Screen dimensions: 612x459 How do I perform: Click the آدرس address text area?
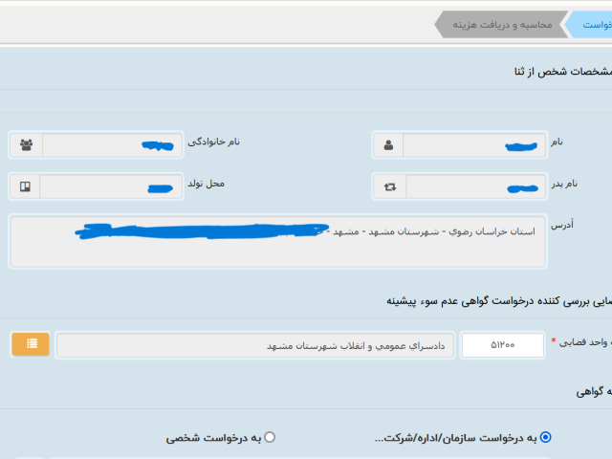pyautogui.click(x=277, y=241)
